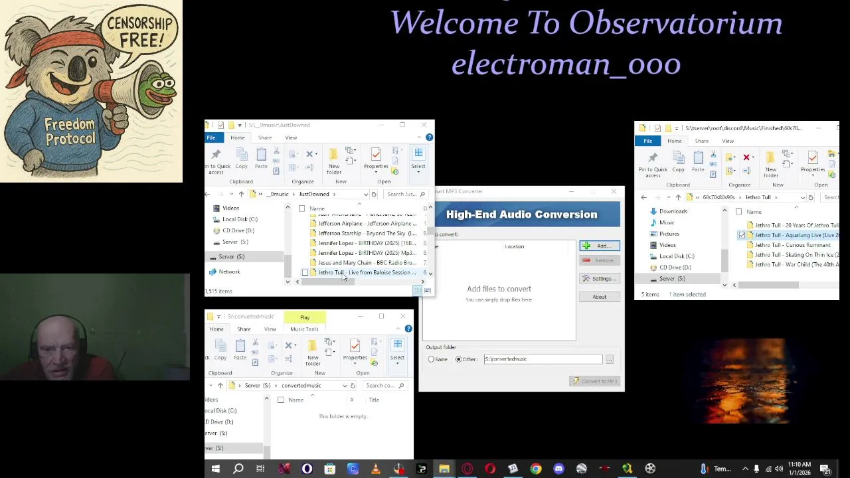Click back arrow in Jethro Tull window
The width and height of the screenshot is (850, 478).
tap(643, 197)
